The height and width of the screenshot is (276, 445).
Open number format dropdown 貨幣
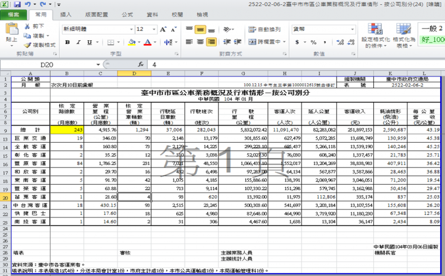coord(352,29)
